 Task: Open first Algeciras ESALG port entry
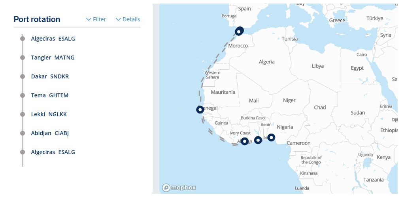53,39
